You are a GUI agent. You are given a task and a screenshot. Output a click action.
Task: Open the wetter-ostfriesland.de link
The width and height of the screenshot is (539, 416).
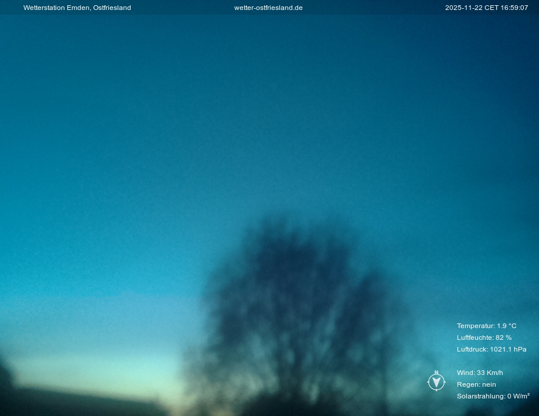[x=268, y=8]
